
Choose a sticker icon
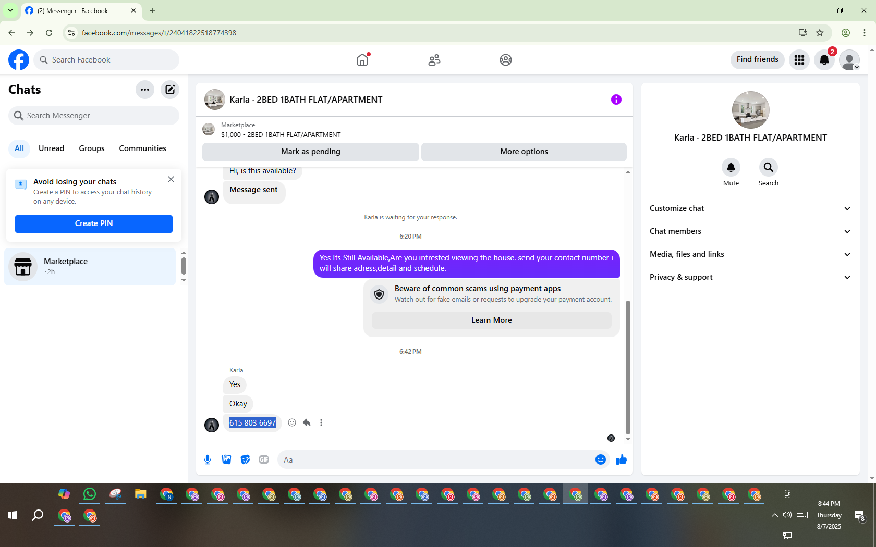click(245, 459)
